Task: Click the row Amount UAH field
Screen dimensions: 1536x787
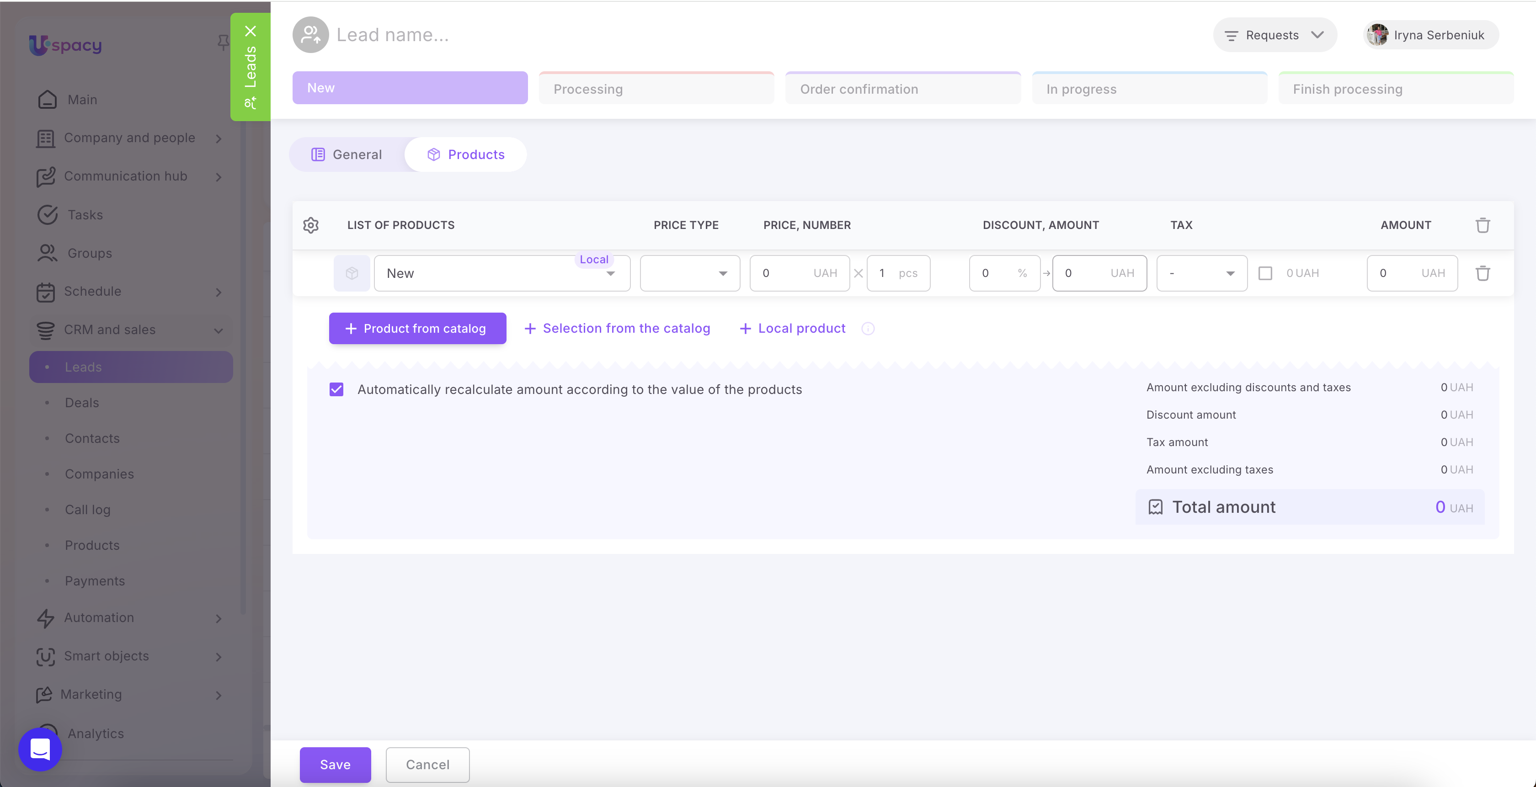Action: coord(1413,273)
